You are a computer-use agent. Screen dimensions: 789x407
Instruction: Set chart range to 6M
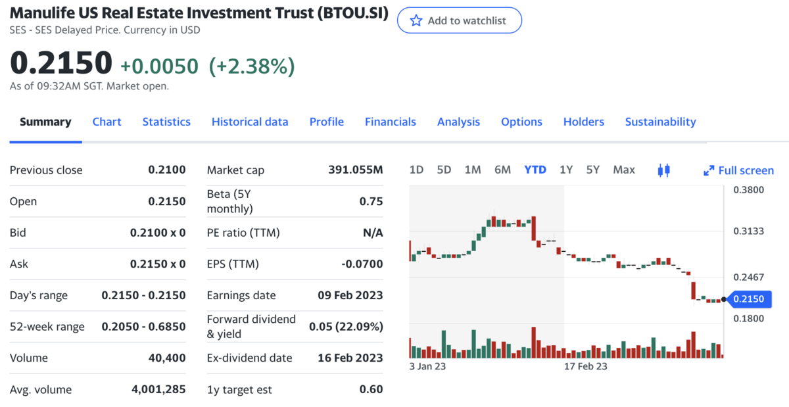tap(502, 170)
